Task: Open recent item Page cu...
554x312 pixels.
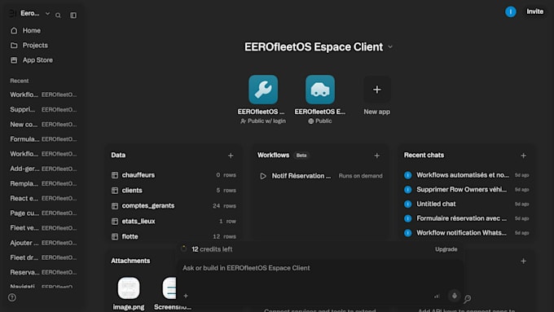Action: coord(43,213)
